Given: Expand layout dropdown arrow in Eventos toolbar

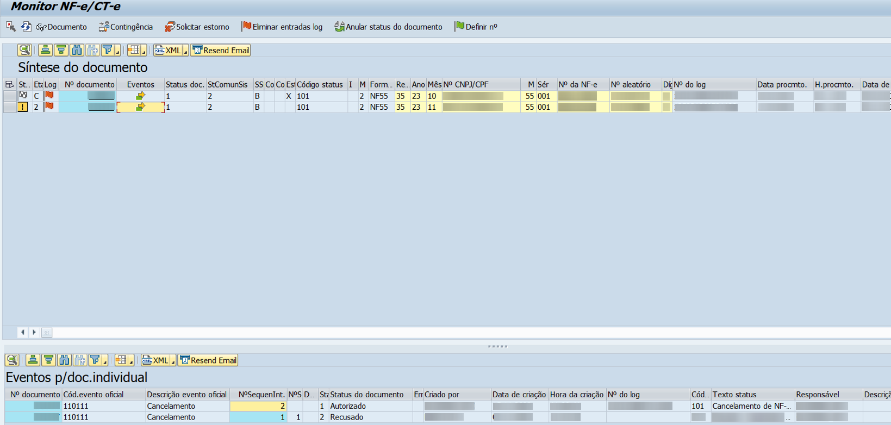Looking at the screenshot, I should pos(131,361).
